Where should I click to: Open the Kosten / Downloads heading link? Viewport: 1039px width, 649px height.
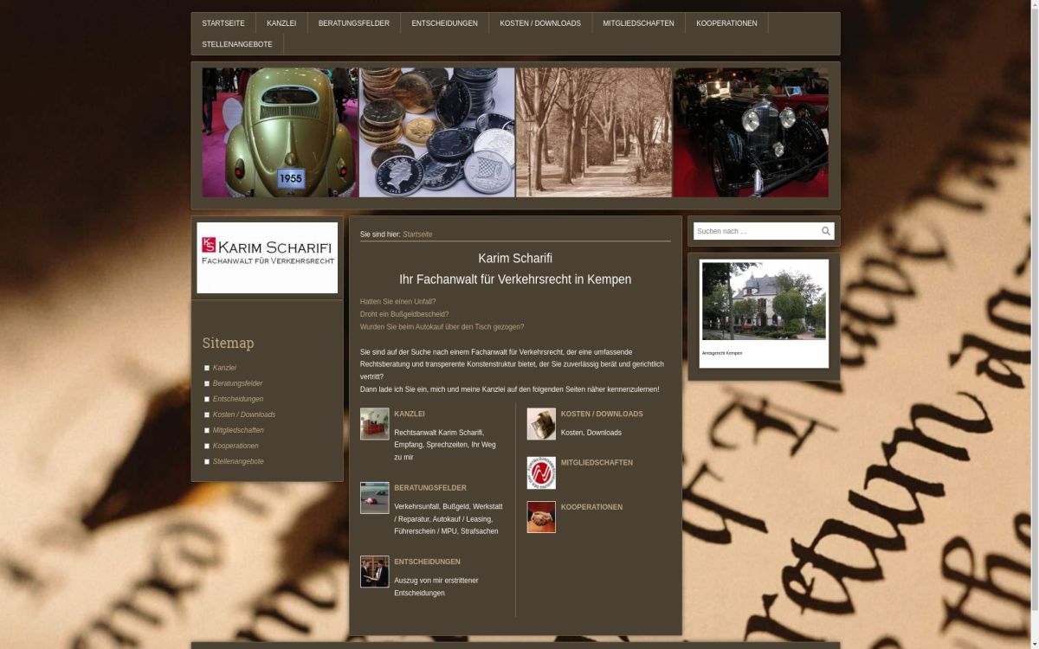coord(601,414)
